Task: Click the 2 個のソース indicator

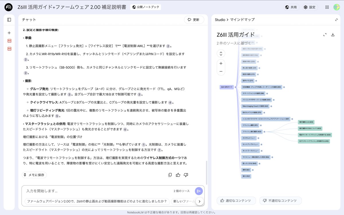Action: pyautogui.click(x=181, y=191)
